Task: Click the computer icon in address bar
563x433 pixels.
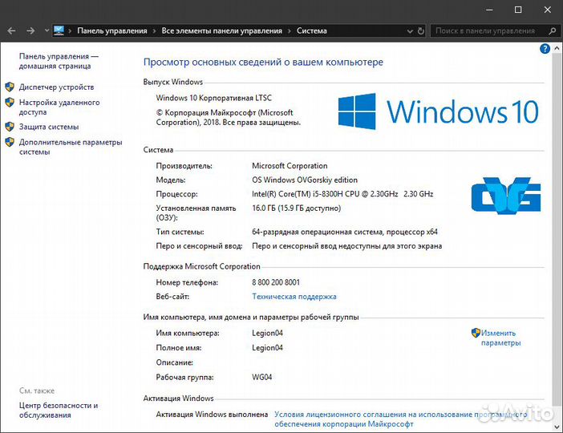Action: tap(59, 30)
